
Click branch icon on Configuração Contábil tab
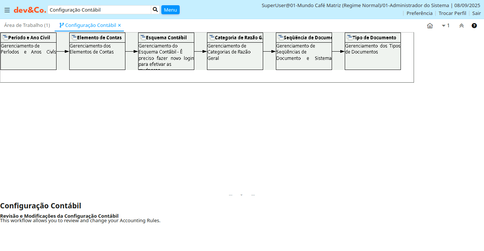coord(61,25)
